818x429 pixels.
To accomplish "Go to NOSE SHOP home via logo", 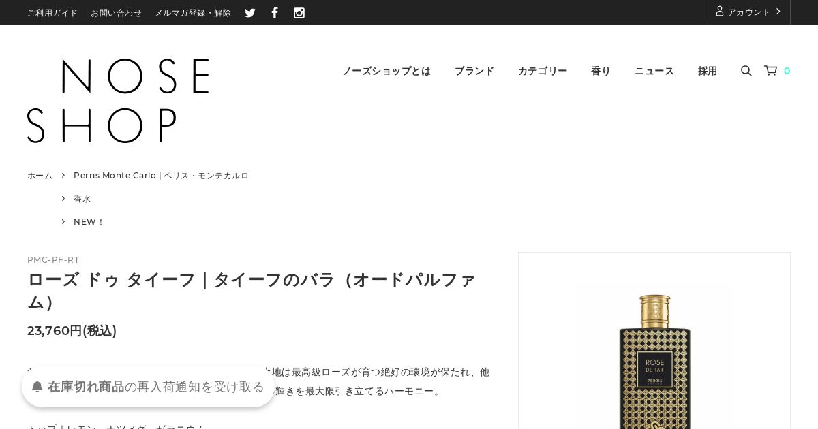I will click(x=118, y=101).
